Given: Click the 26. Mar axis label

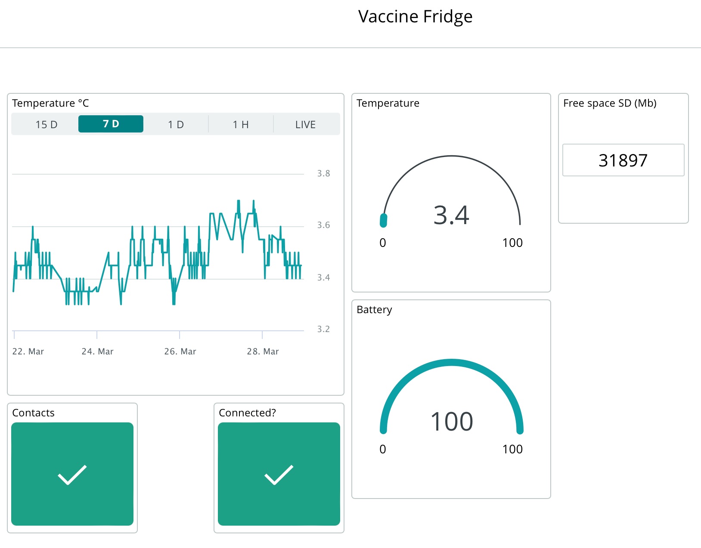Looking at the screenshot, I should (x=180, y=351).
